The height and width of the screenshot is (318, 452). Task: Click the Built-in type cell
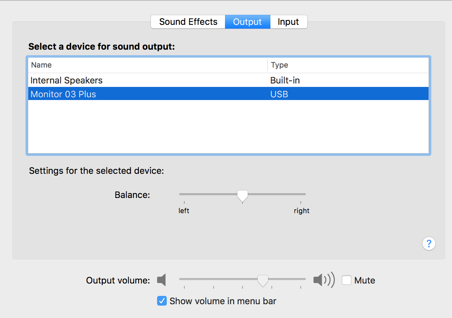[x=285, y=80]
